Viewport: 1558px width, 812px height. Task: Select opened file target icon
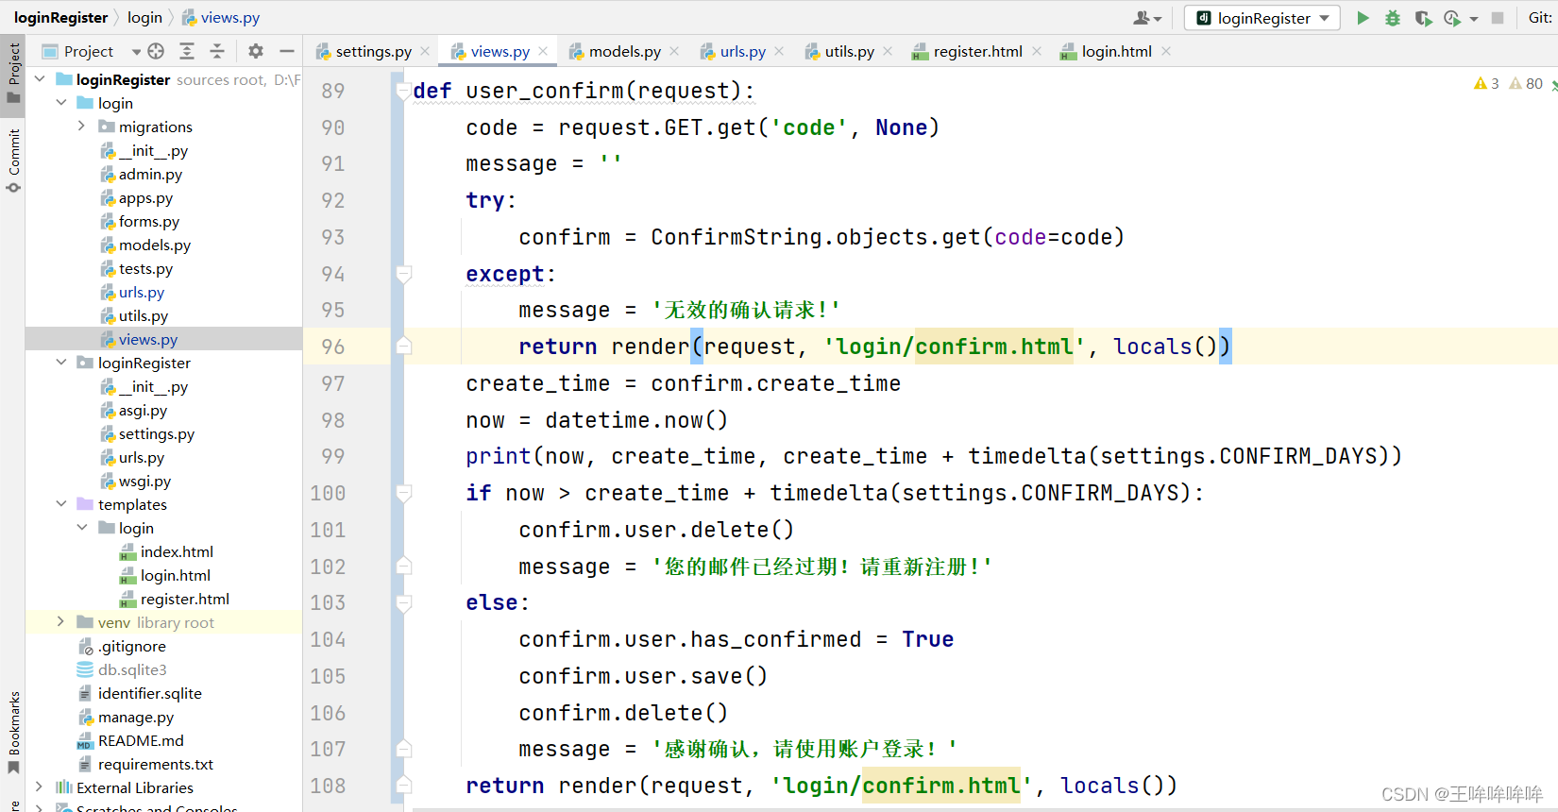[156, 51]
